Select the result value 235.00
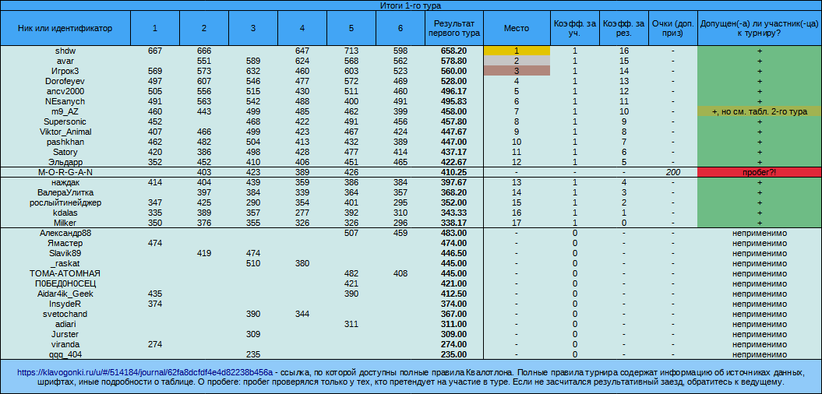 [454, 355]
